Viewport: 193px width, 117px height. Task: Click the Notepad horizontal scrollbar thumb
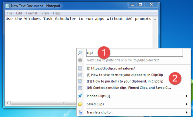pyautogui.click(x=43, y=103)
